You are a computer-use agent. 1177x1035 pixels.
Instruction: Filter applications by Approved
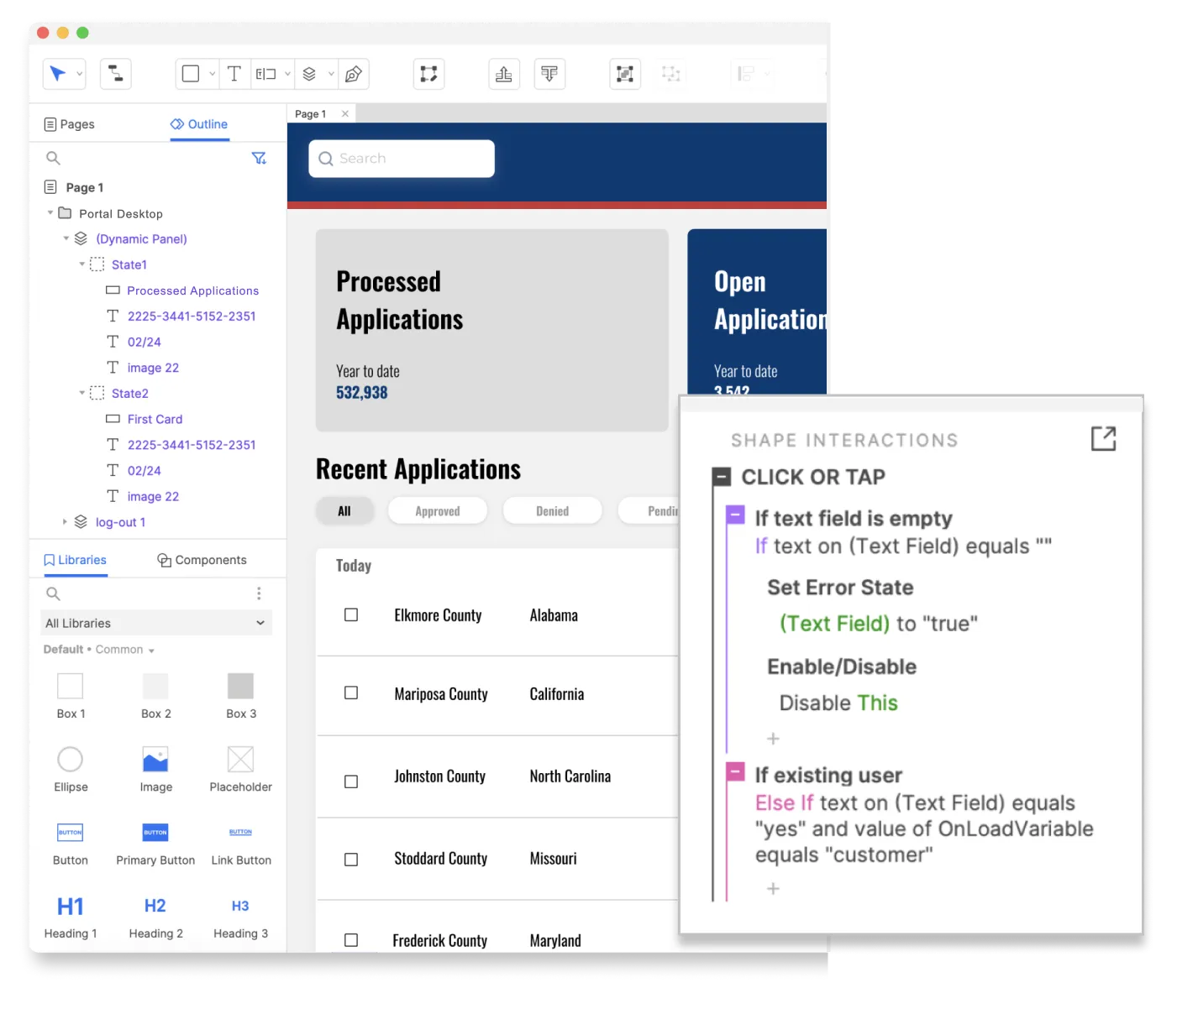[x=437, y=510]
